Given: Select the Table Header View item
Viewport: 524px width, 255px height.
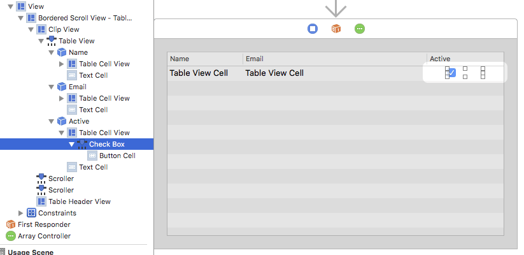Looking at the screenshot, I should coord(79,201).
